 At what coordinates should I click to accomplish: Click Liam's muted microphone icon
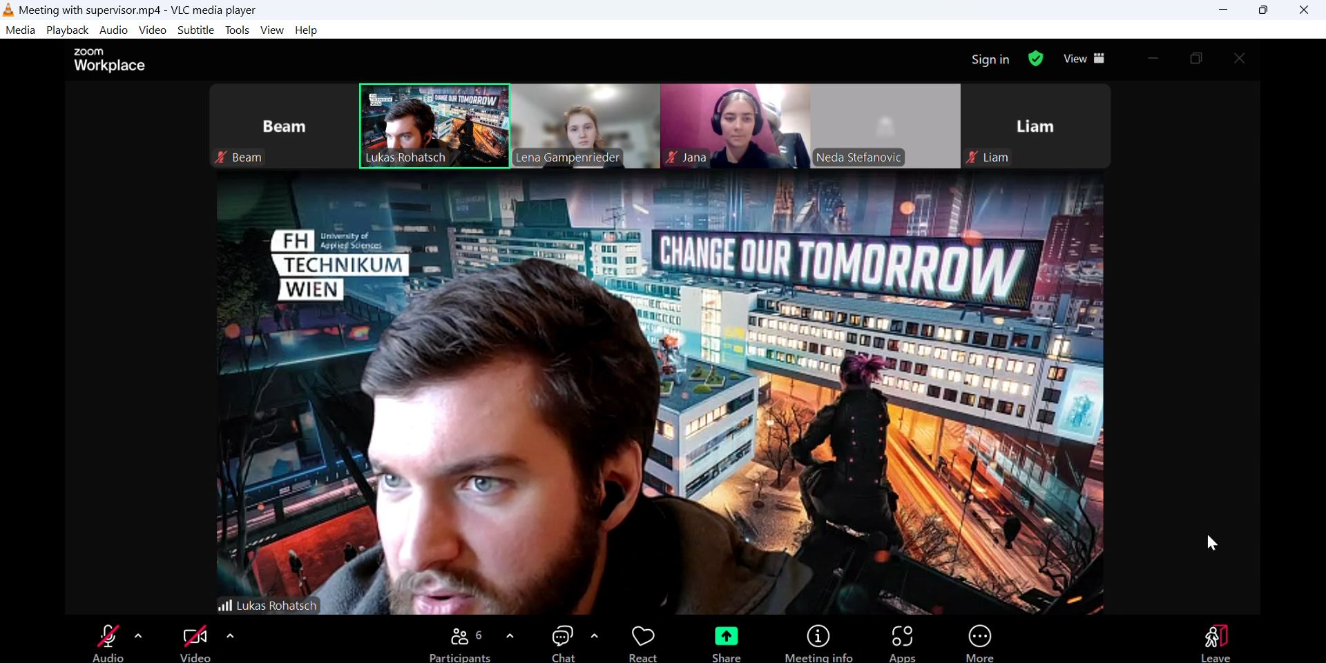(x=972, y=157)
